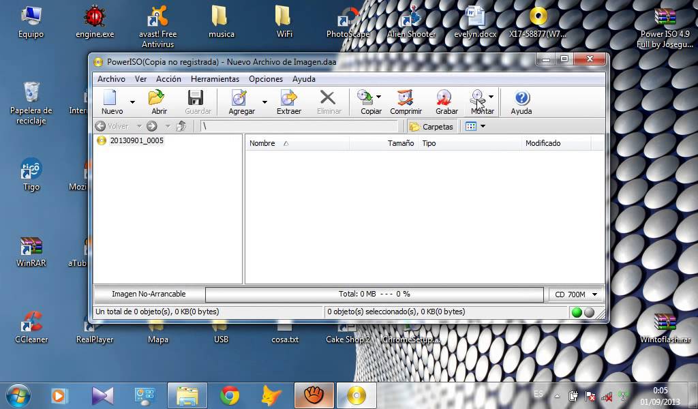
Task: Click the CCleaner desktop shortcut
Action: [31, 328]
